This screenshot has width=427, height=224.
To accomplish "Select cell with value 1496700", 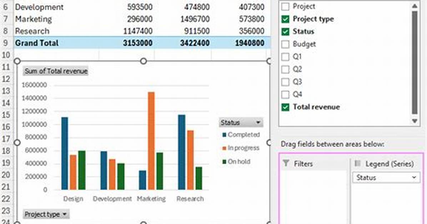I will coord(195,19).
